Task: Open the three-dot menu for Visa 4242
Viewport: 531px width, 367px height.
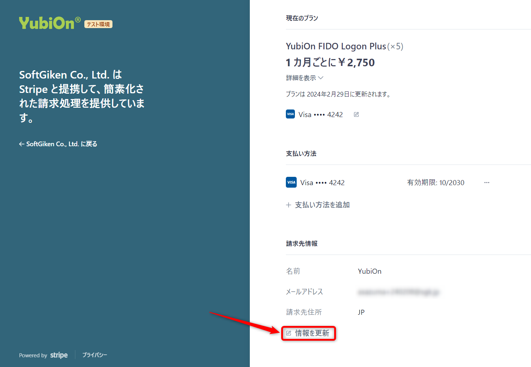Action: [487, 183]
